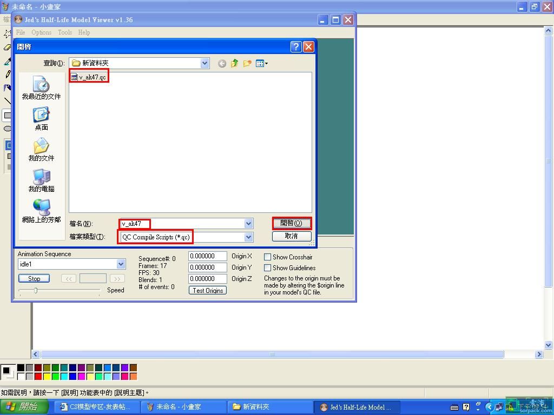Click the keyboard language bar icon in tray
The width and height of the screenshot is (554, 415).
454,407
